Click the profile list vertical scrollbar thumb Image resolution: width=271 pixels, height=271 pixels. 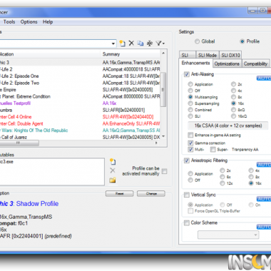point(163,89)
